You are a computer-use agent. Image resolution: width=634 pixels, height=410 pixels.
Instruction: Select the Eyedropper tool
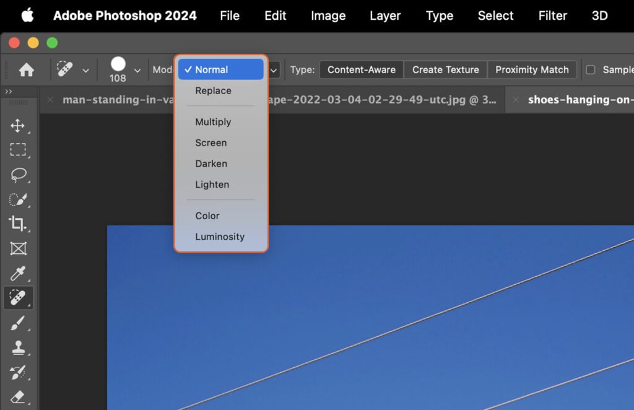click(x=19, y=274)
